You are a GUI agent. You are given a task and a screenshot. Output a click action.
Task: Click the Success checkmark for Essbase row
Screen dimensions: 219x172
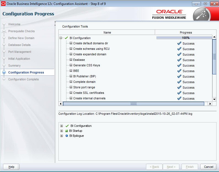(x=179, y=60)
